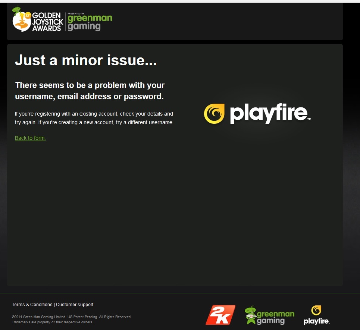360x330 pixels.
Task: Click the Playfire footer logo
Action: point(317,315)
